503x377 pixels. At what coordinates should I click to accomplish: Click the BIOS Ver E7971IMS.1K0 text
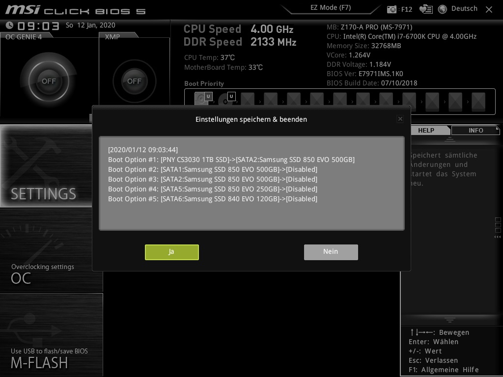point(365,74)
